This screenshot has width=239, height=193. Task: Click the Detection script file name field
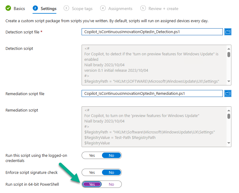pyautogui.click(x=152, y=32)
